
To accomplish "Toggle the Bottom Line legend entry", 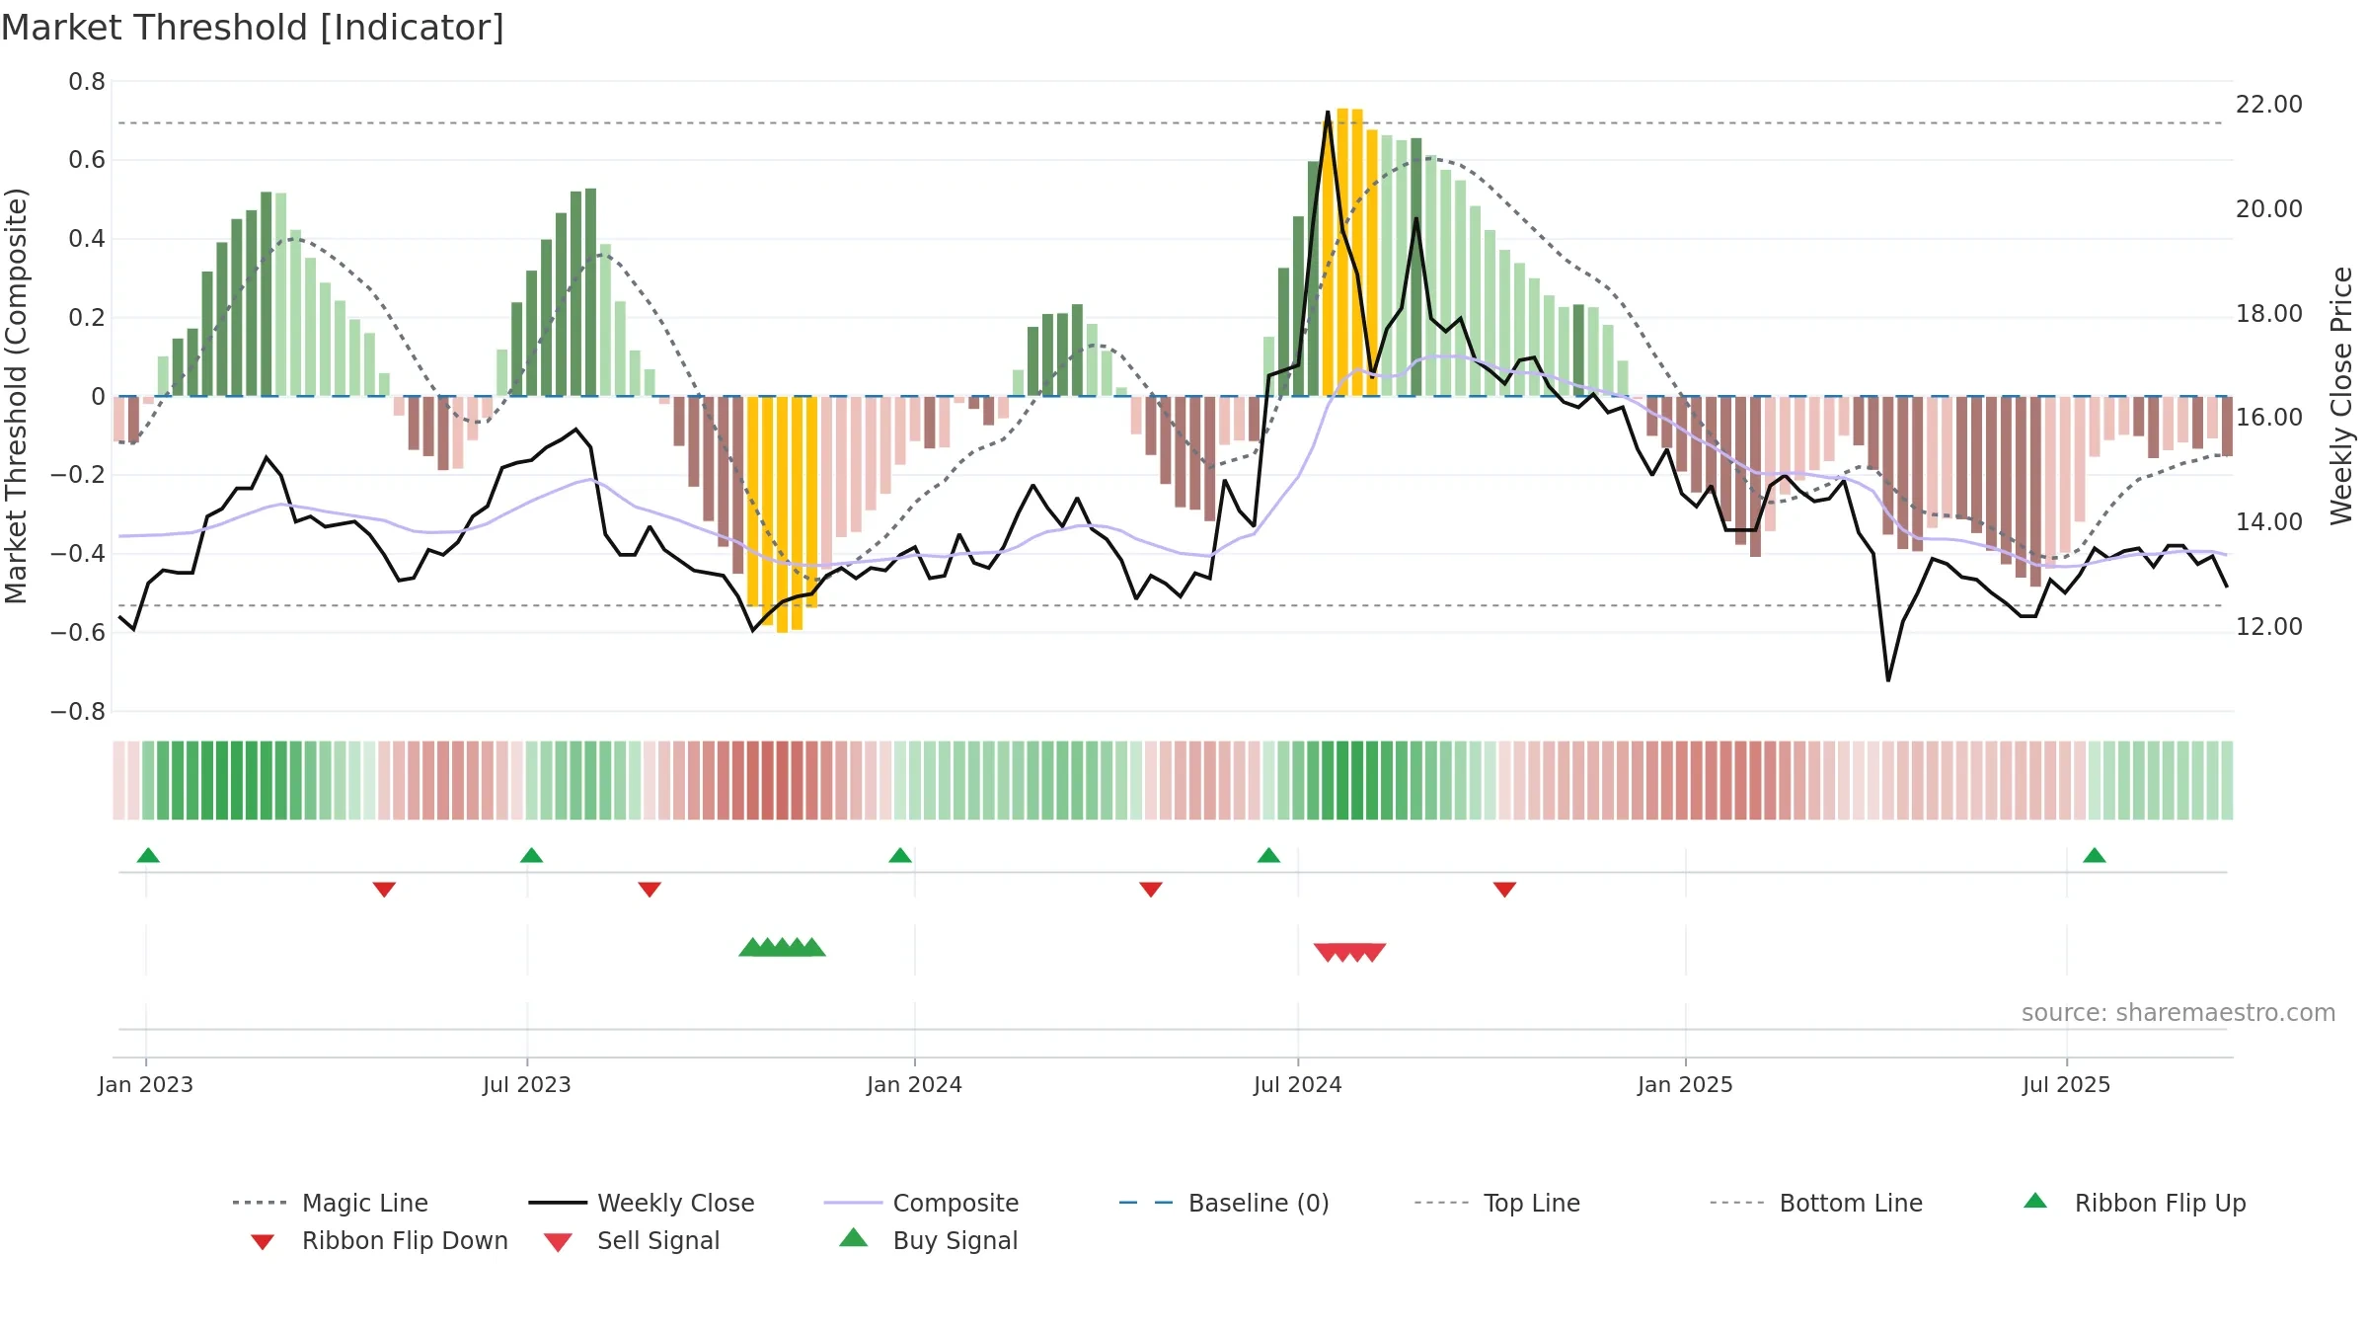I will click(x=1816, y=1203).
